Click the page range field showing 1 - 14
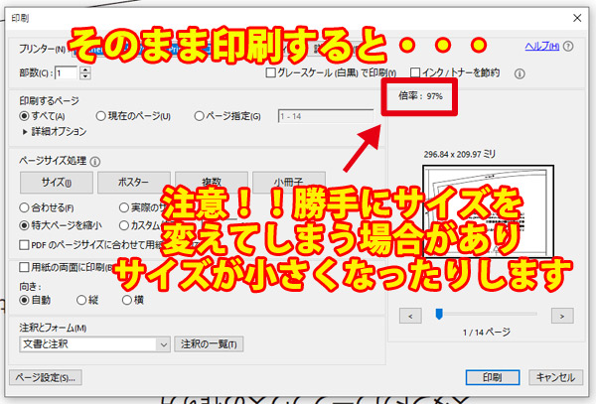The height and width of the screenshot is (404, 596). point(326,116)
